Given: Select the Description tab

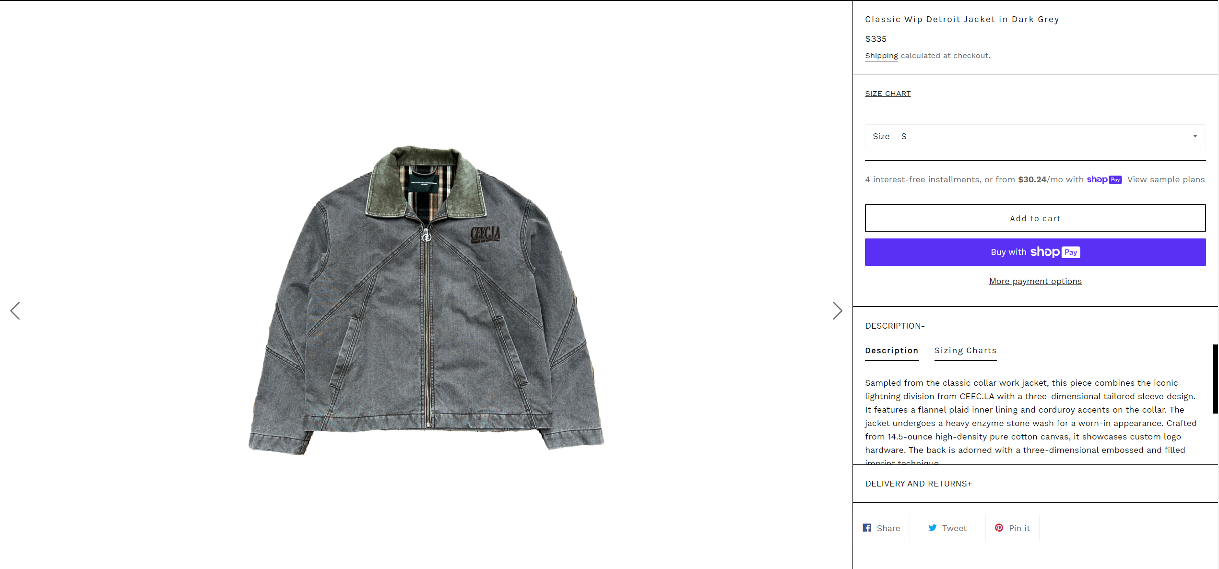Looking at the screenshot, I should pos(891,351).
